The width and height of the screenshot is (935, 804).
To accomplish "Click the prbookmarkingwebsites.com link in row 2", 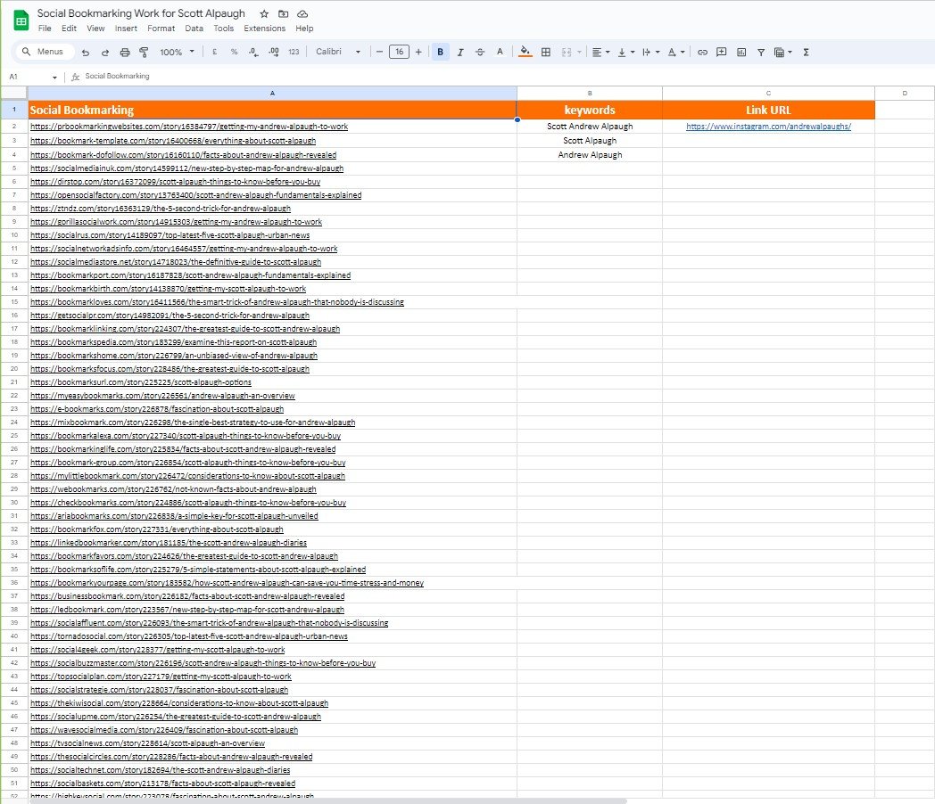I will 188,127.
